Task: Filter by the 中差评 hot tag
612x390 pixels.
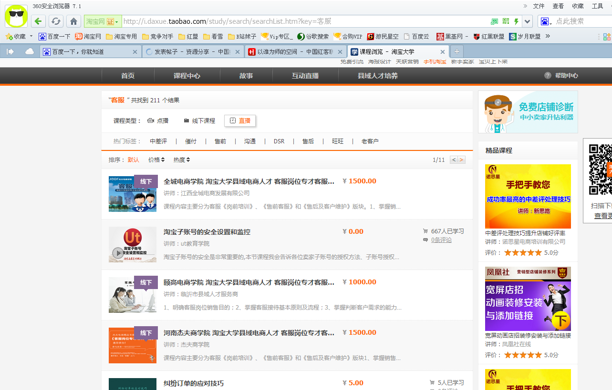Action: click(158, 141)
